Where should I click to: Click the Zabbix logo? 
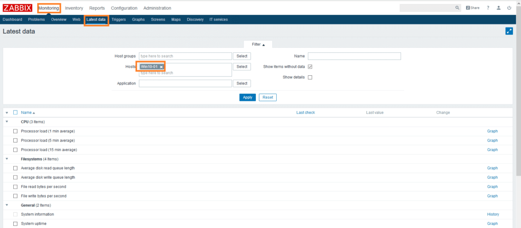coord(18,8)
